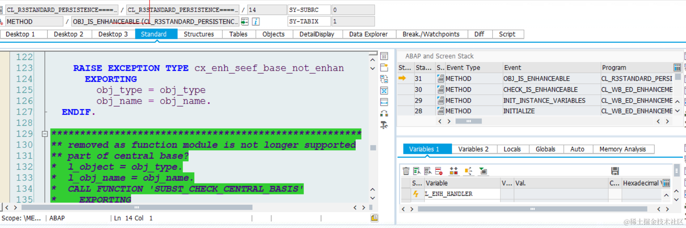Collapse the comment block at line 129
Screen dimensions: 686x228
(45, 134)
